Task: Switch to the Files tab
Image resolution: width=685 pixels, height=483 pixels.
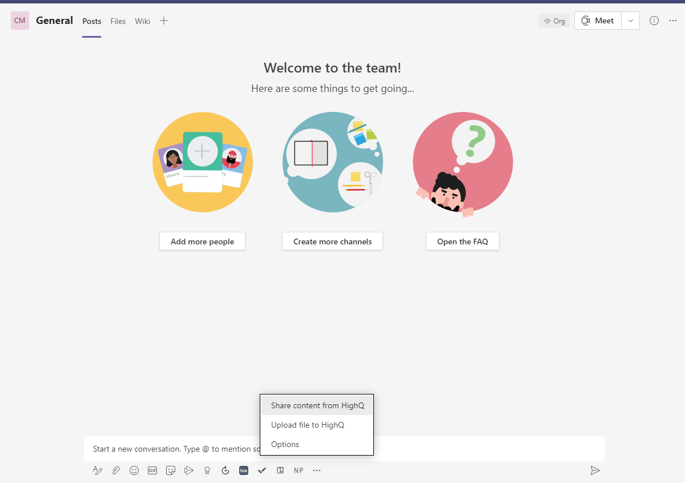Action: point(118,21)
